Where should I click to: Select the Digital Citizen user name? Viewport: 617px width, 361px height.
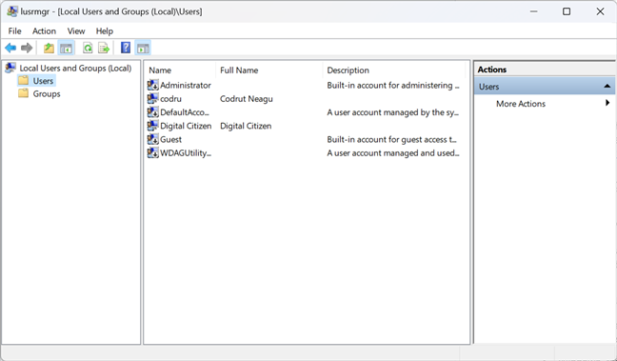(x=186, y=126)
